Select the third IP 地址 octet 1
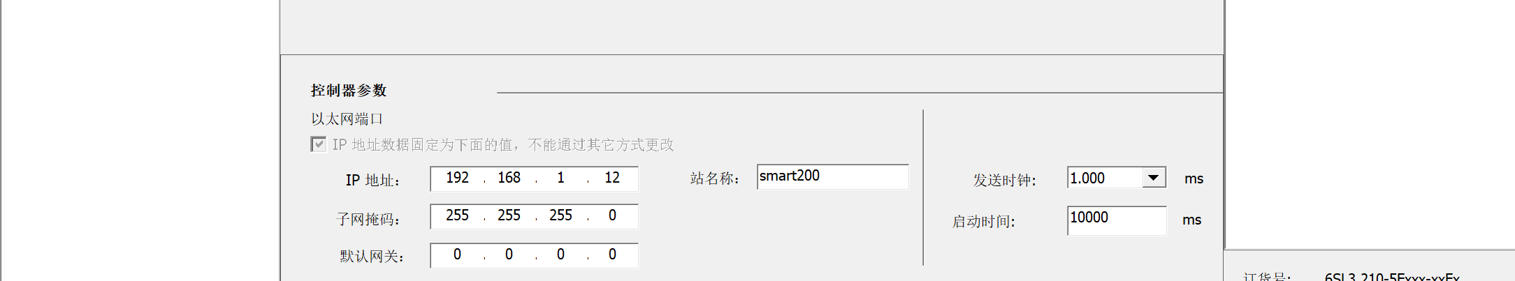Screen dimensions: 1515x281 [560, 179]
